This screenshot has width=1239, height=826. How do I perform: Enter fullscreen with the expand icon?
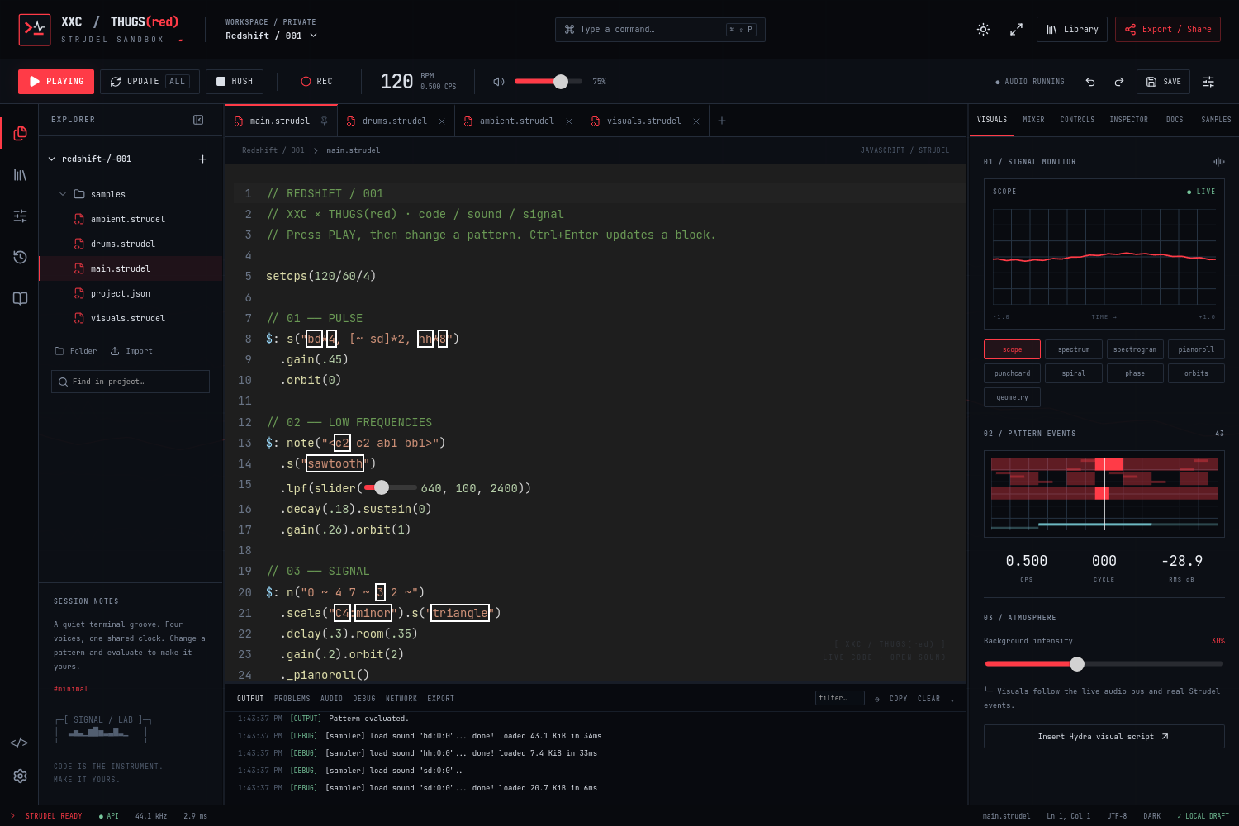tap(1016, 29)
